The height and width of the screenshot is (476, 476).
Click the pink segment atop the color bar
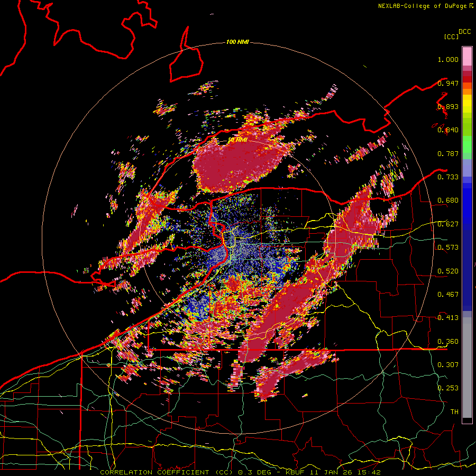pos(467,56)
